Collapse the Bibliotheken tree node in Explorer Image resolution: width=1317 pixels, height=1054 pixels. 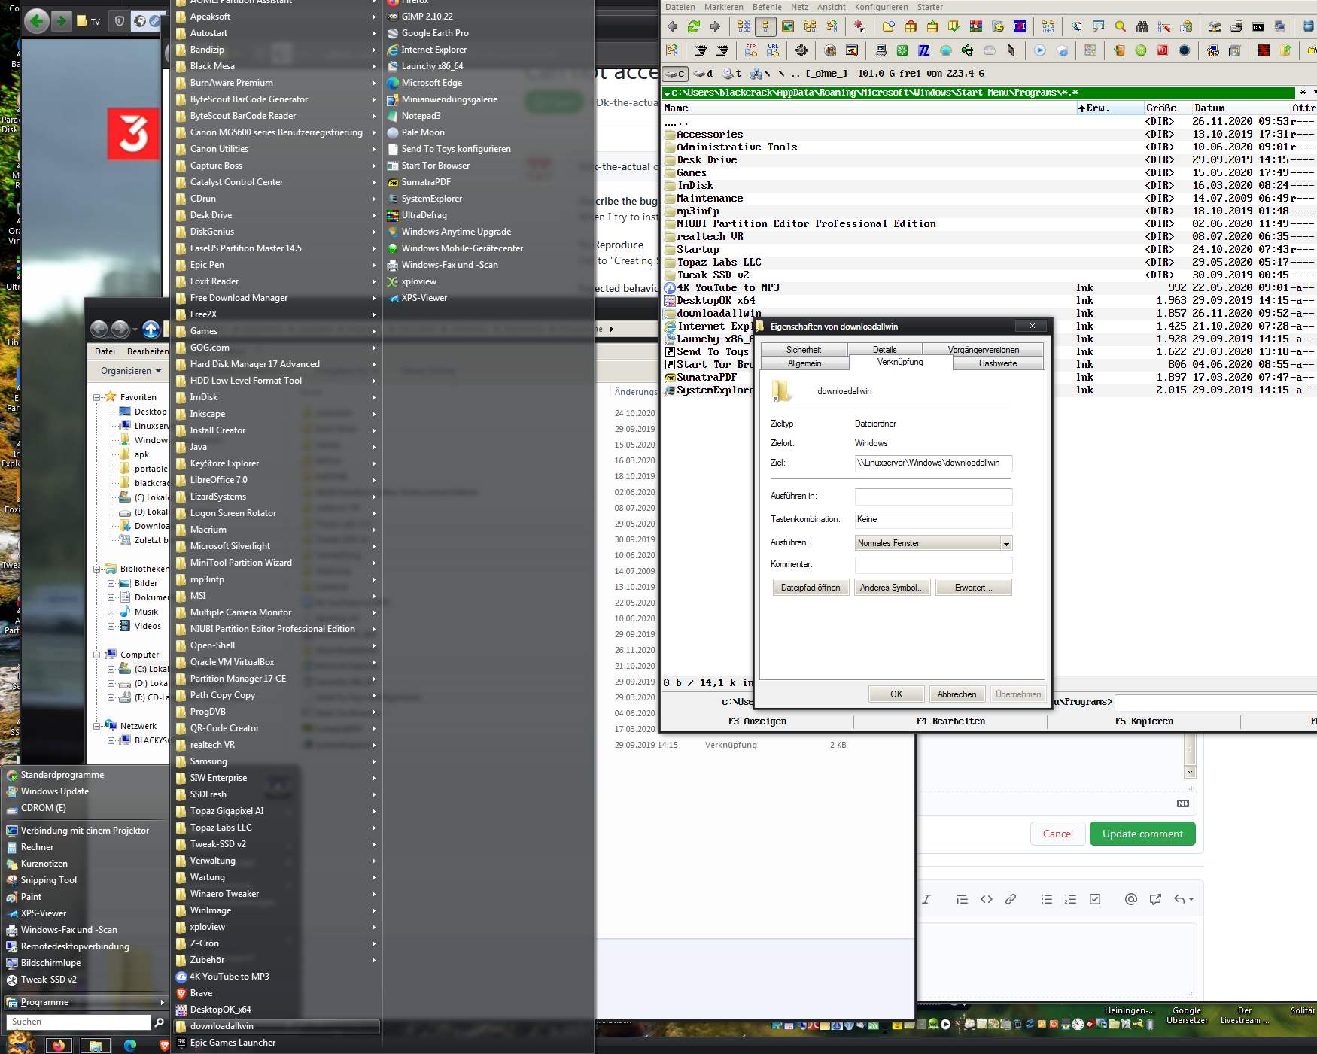click(97, 569)
